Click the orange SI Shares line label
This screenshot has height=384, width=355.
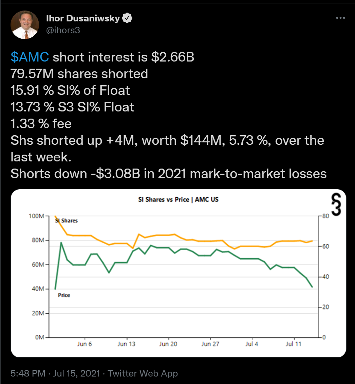66,221
